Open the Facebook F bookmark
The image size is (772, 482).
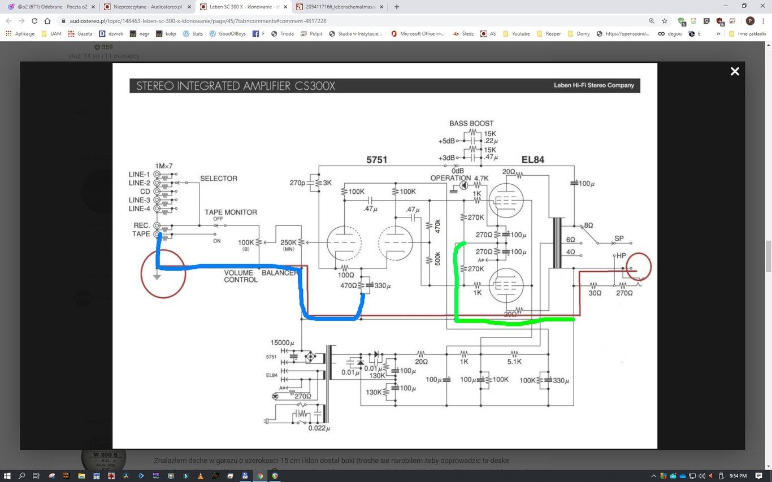pyautogui.click(x=258, y=34)
